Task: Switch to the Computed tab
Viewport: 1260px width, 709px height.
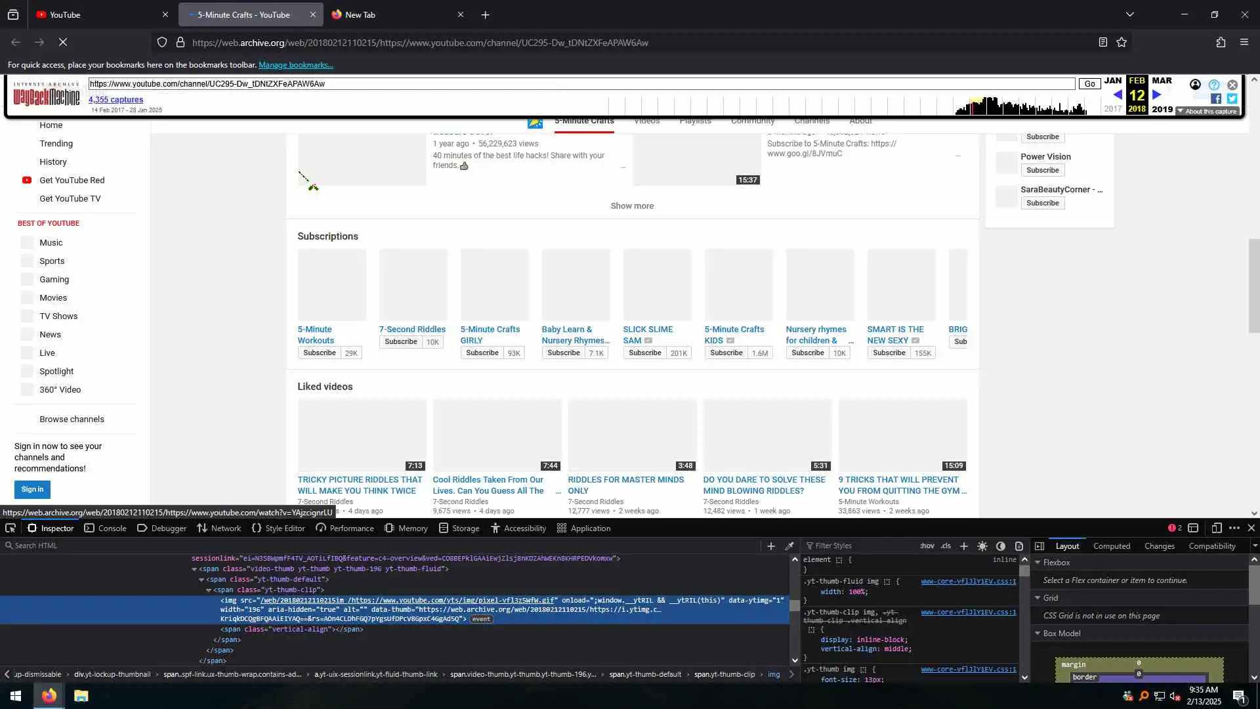Action: click(1111, 546)
